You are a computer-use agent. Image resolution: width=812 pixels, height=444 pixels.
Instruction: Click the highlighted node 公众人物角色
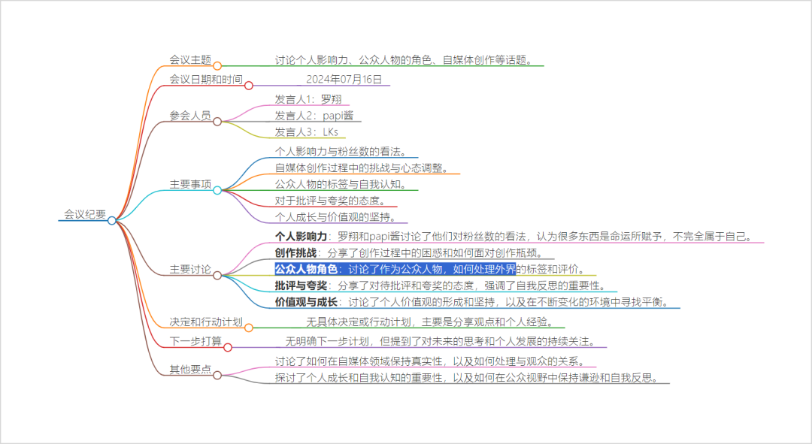[x=431, y=269]
